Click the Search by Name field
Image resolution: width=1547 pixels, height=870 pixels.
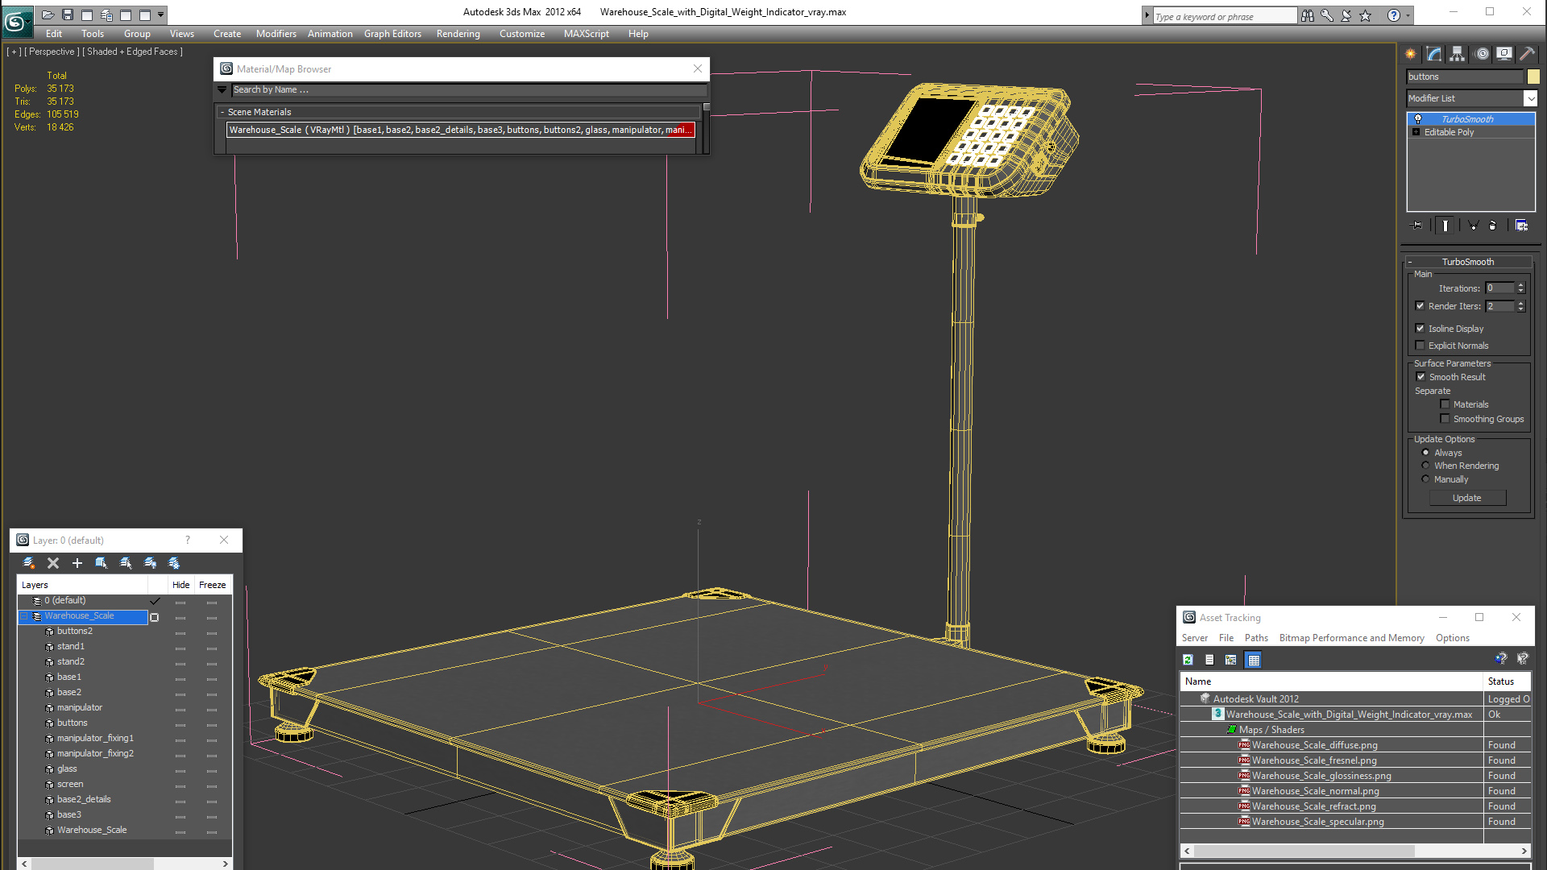467,89
